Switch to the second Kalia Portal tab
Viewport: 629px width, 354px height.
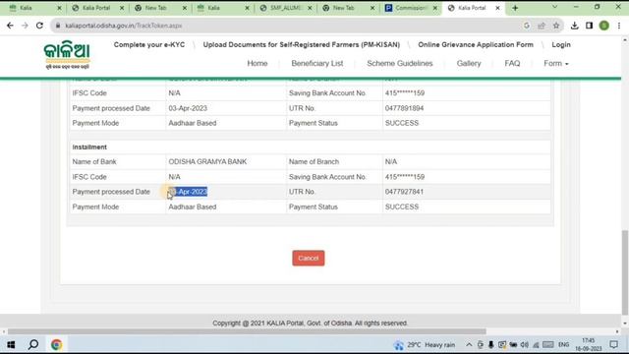(x=96, y=8)
